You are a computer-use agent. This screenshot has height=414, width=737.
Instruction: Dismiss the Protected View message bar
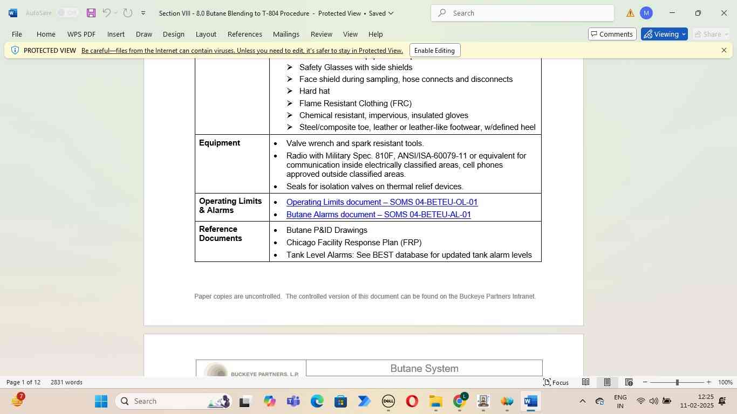click(x=724, y=50)
